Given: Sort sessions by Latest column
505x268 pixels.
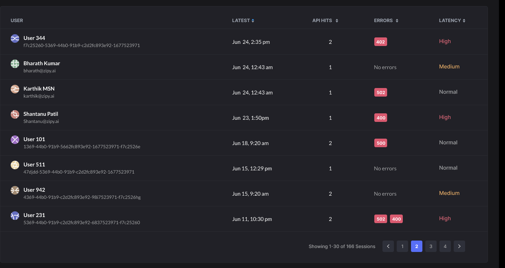Looking at the screenshot, I should coord(243,21).
